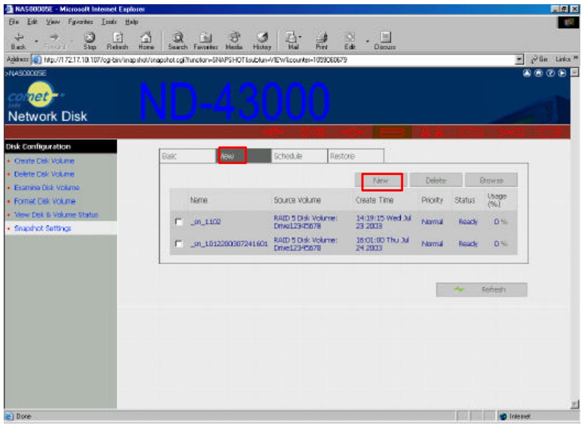Check the box for snapshot _sn_1102
This screenshot has width=583, height=424.
click(x=179, y=221)
